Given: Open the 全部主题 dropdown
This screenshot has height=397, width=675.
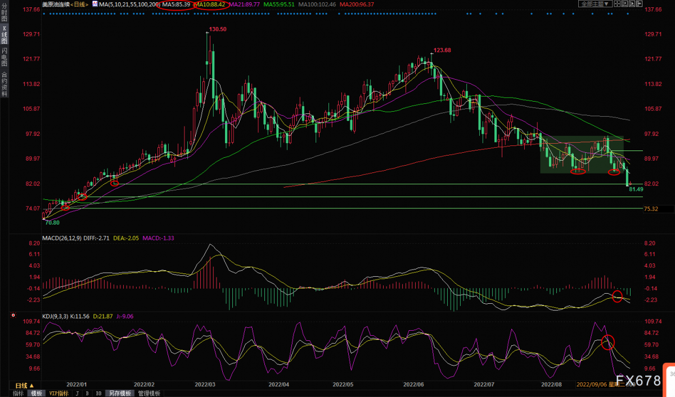Looking at the screenshot, I should [595, 3].
